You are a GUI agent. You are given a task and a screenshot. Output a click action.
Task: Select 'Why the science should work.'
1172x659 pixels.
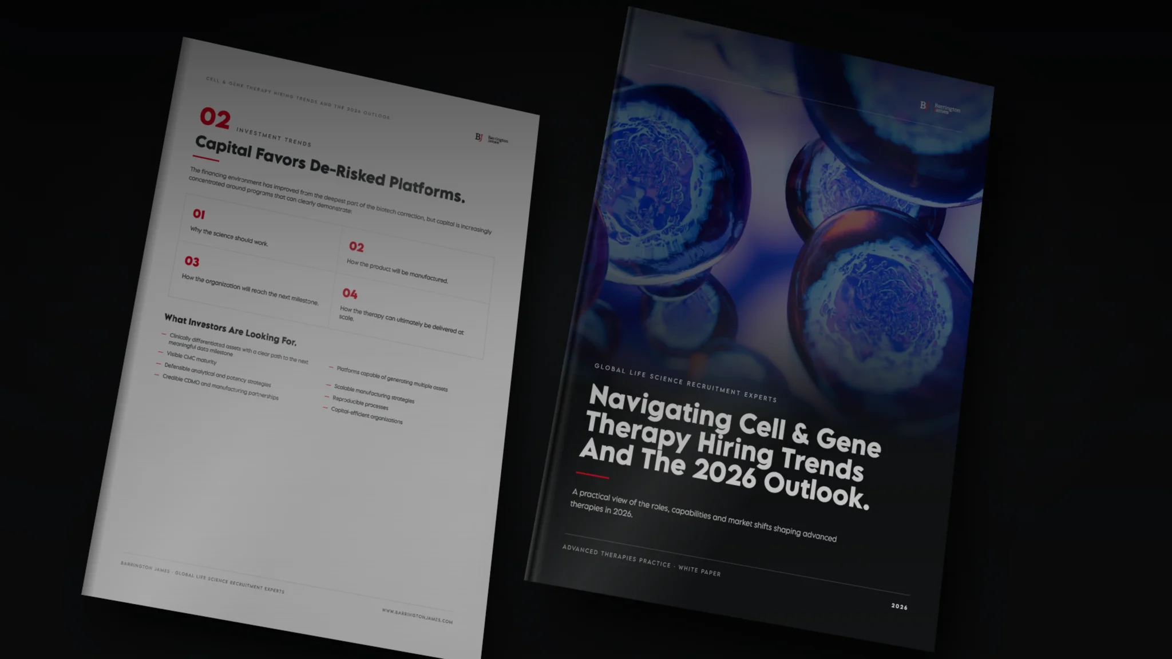pyautogui.click(x=229, y=236)
